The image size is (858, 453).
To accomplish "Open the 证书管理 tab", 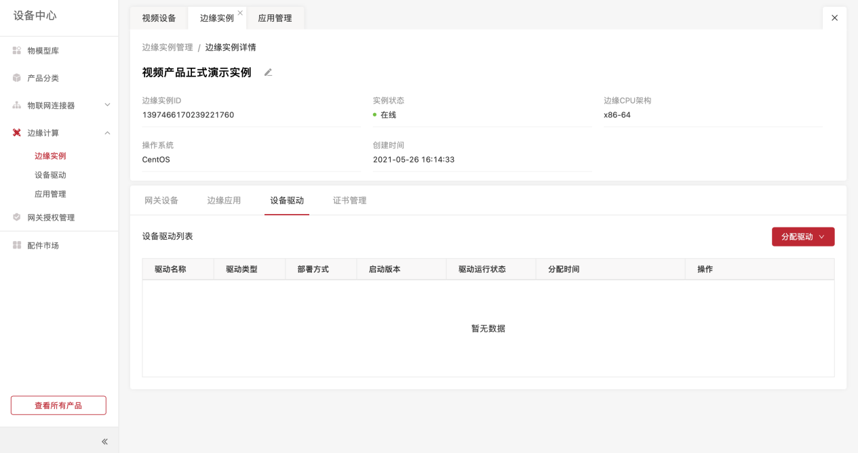I will 349,200.
